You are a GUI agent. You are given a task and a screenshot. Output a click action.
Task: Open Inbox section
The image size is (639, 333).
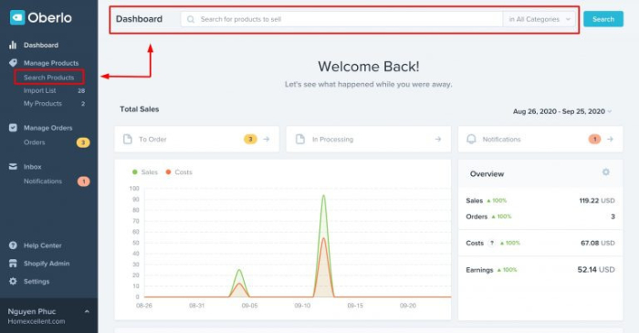click(x=33, y=166)
